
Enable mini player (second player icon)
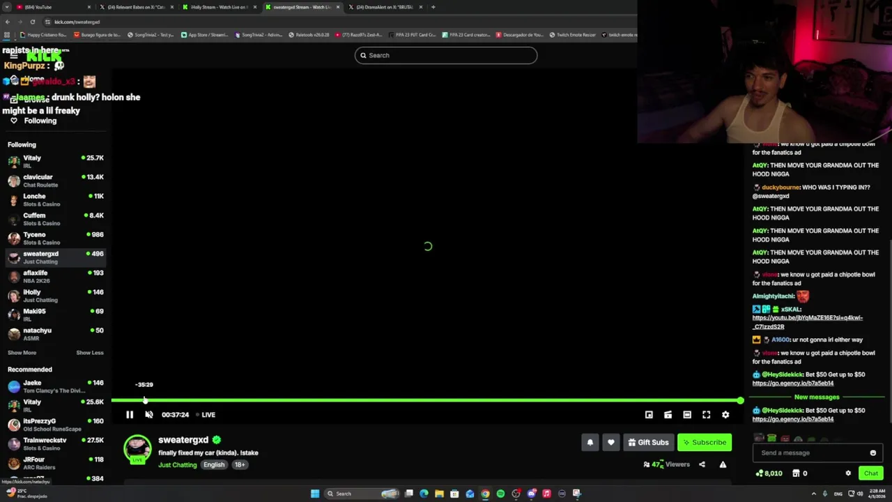668,415
